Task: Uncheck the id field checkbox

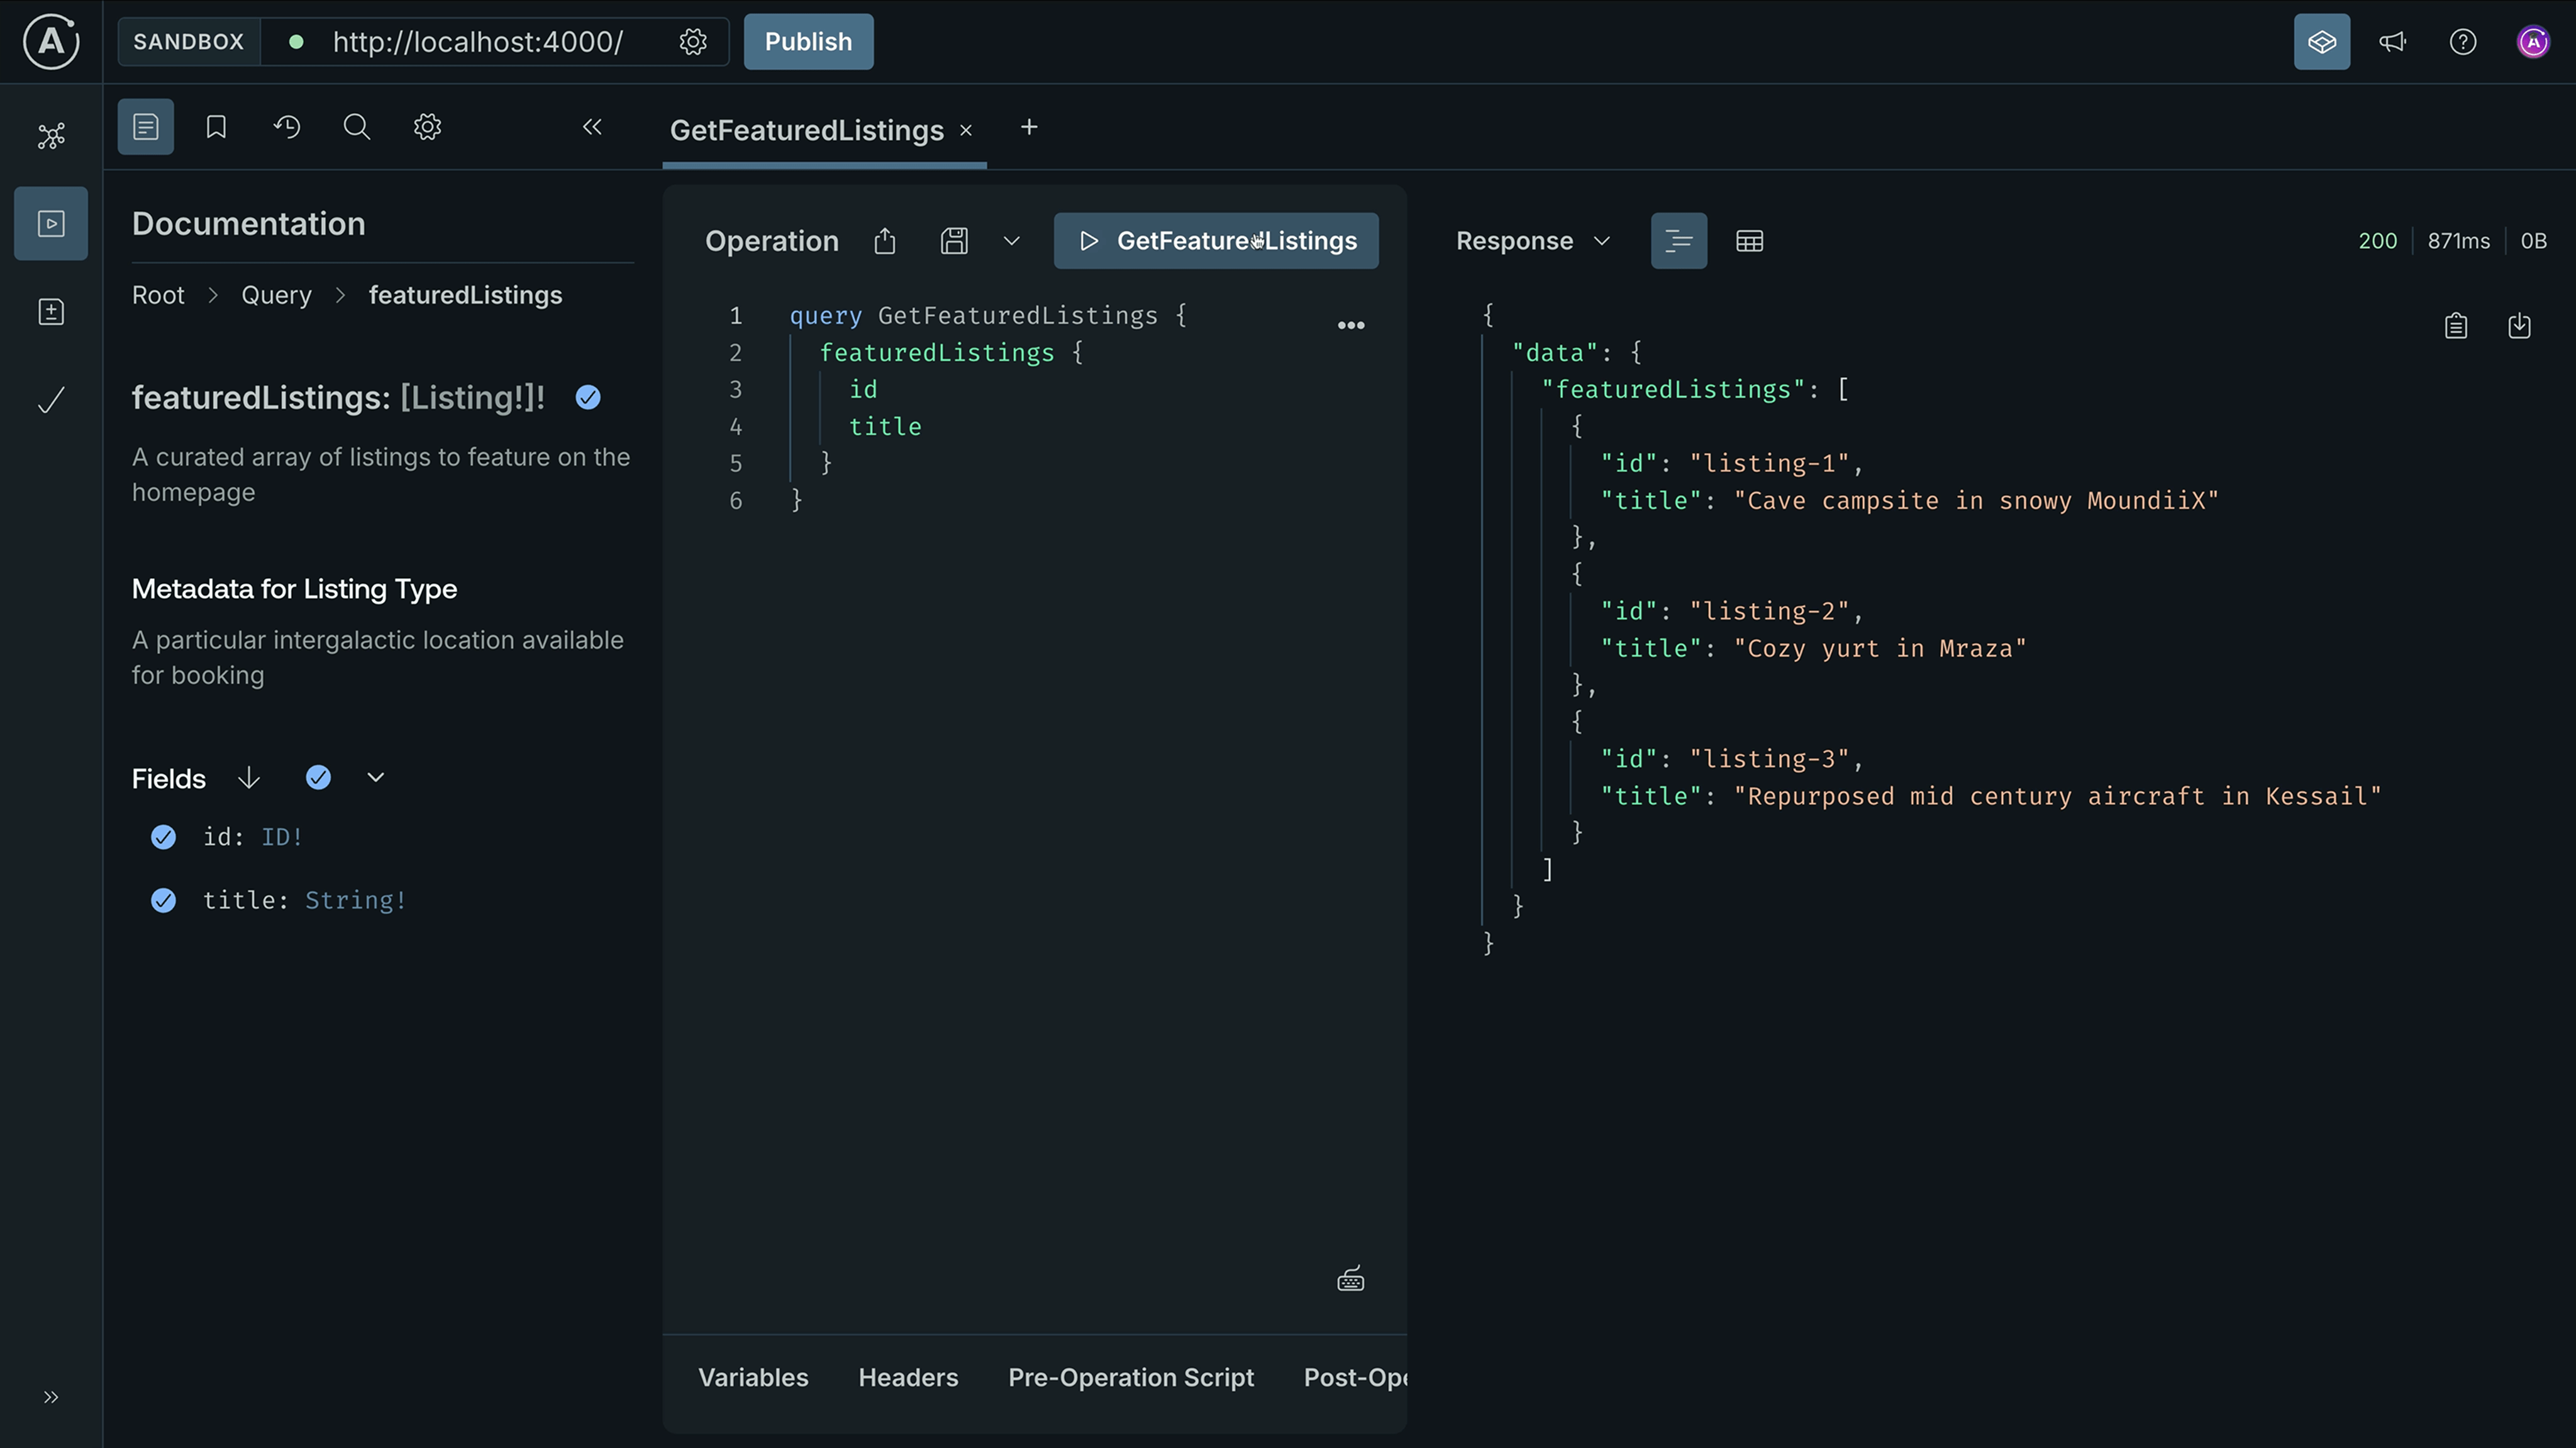Action: coord(163,837)
